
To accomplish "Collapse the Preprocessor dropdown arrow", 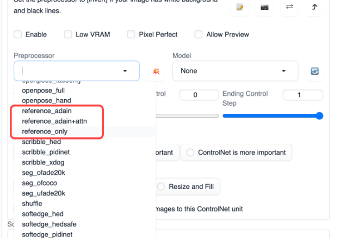I will [x=125, y=71].
